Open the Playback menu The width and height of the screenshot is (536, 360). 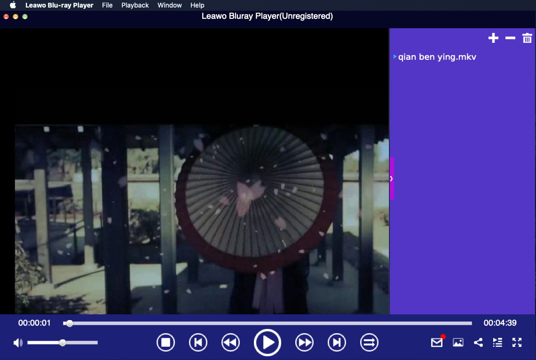134,5
